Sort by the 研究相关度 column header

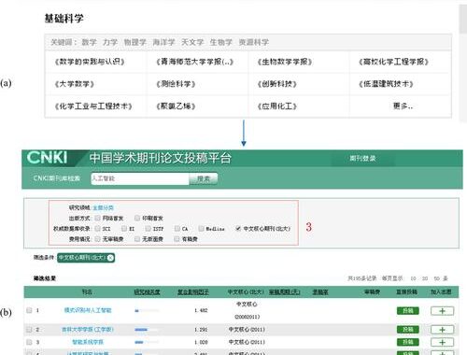(147, 292)
